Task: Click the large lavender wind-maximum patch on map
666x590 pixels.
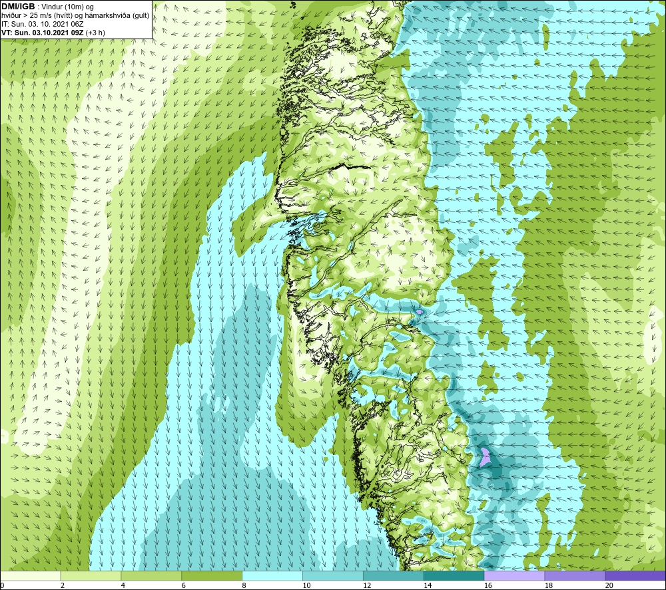Action: click(x=485, y=458)
